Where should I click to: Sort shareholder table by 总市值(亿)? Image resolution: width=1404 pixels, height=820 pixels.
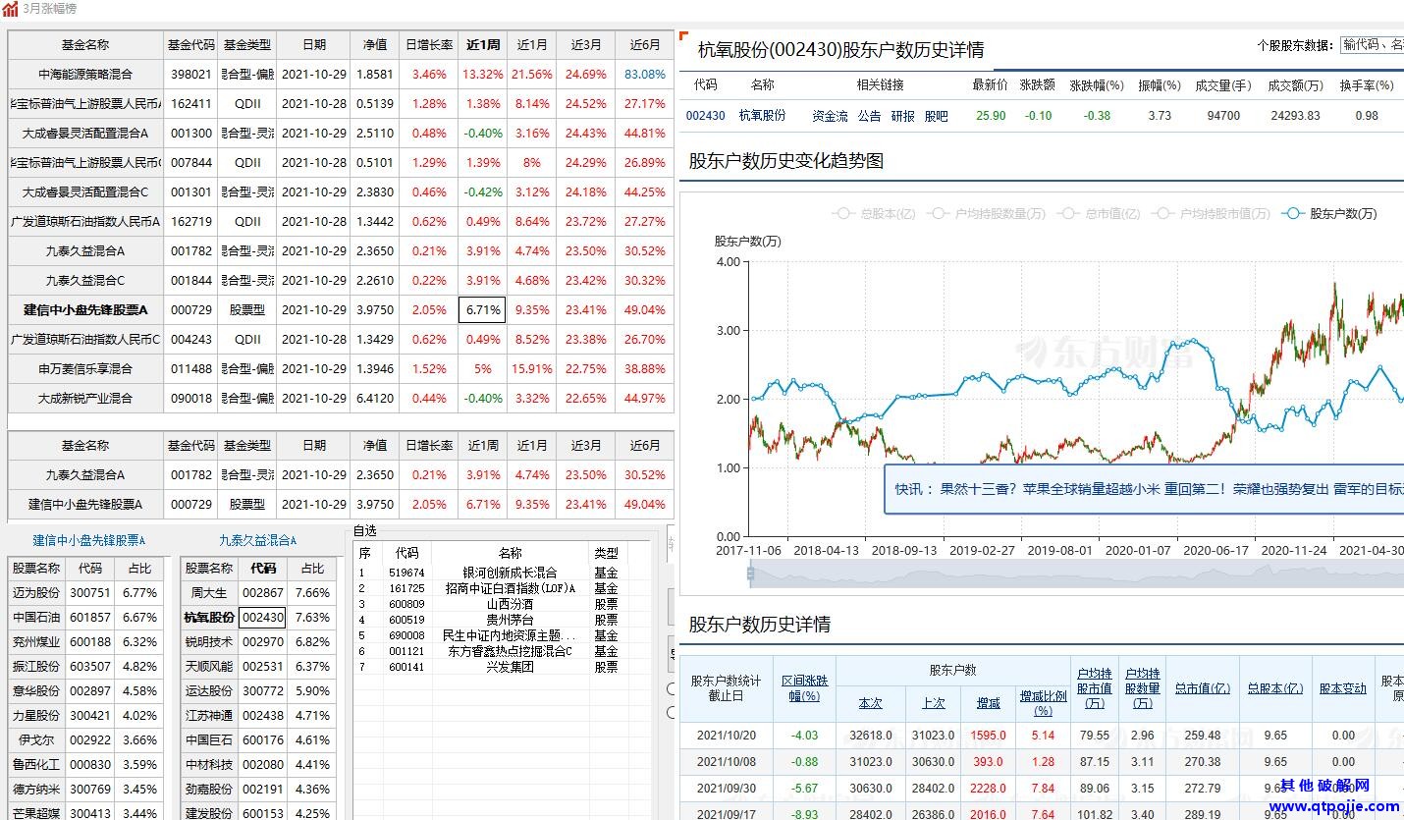[1203, 688]
